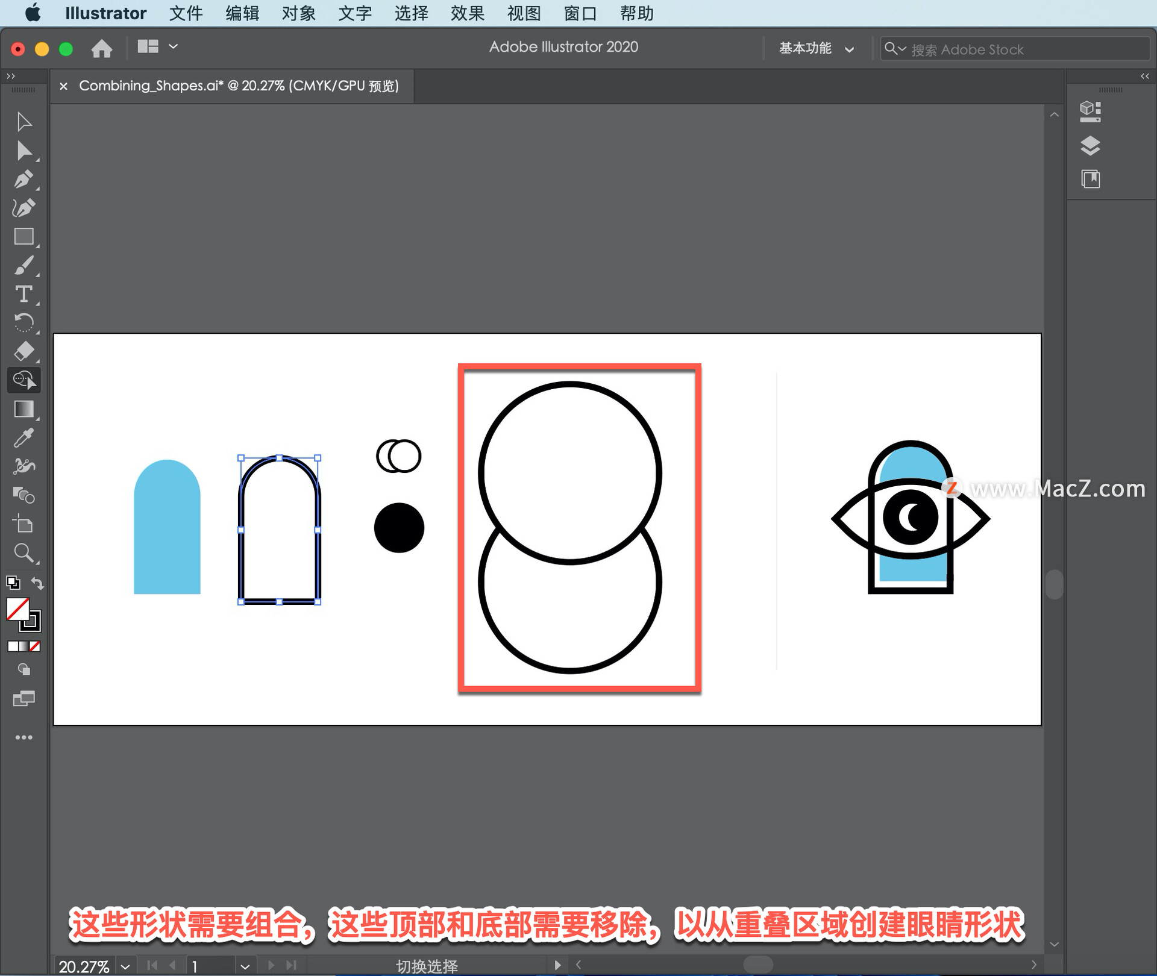Image resolution: width=1157 pixels, height=976 pixels.
Task: Choose the Eraser tool
Action: 24,351
